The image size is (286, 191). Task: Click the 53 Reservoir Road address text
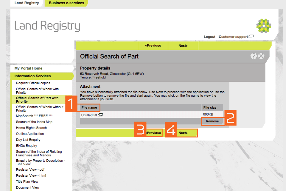(112, 74)
